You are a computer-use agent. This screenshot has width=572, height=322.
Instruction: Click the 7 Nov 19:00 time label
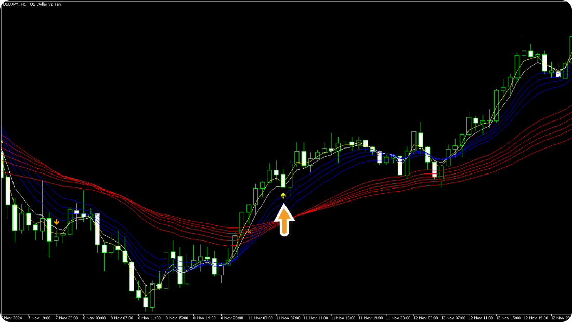tap(40, 317)
